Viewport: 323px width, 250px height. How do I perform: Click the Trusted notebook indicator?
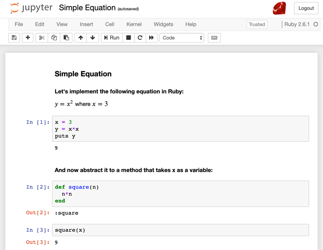257,24
